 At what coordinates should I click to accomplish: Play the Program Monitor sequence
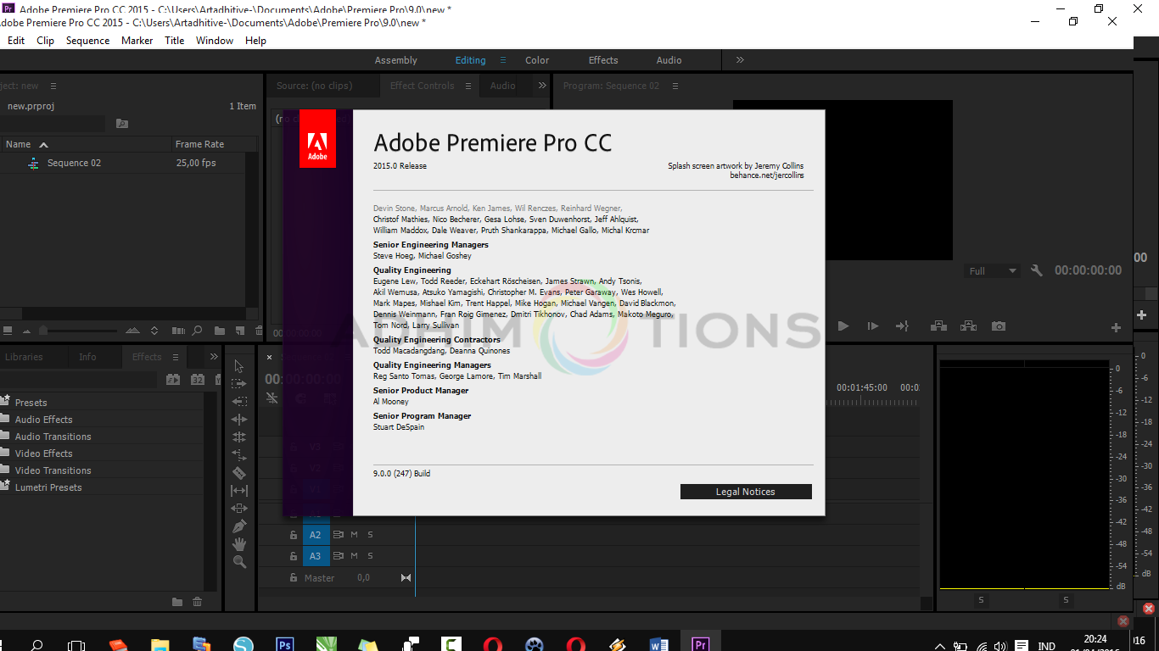(843, 326)
